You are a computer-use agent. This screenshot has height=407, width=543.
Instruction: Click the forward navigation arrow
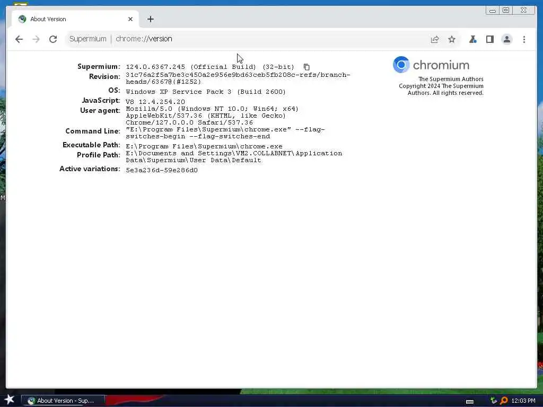point(36,39)
